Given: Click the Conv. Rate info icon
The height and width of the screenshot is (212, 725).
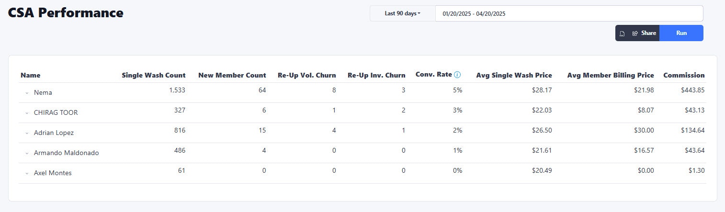Looking at the screenshot, I should (x=457, y=75).
